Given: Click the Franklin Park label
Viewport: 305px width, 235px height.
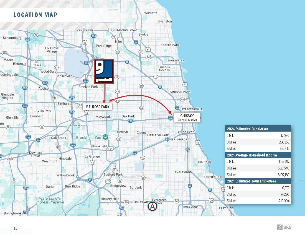Looking at the screenshot, I should (88, 87).
